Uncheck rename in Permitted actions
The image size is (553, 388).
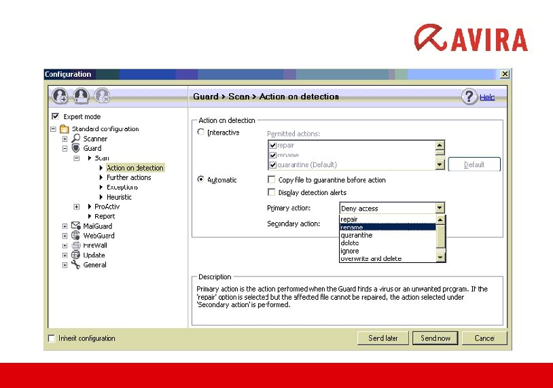click(272, 155)
